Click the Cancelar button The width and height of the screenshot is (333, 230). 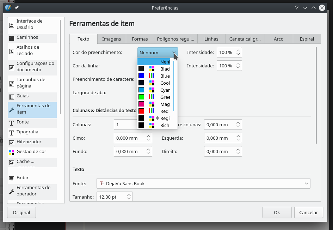click(308, 212)
